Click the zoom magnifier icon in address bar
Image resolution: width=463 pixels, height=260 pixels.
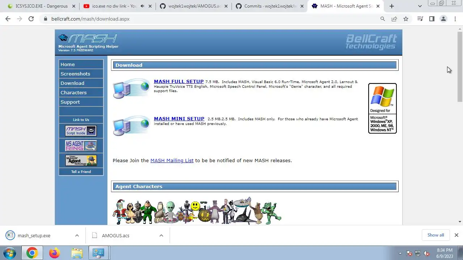coord(383,19)
